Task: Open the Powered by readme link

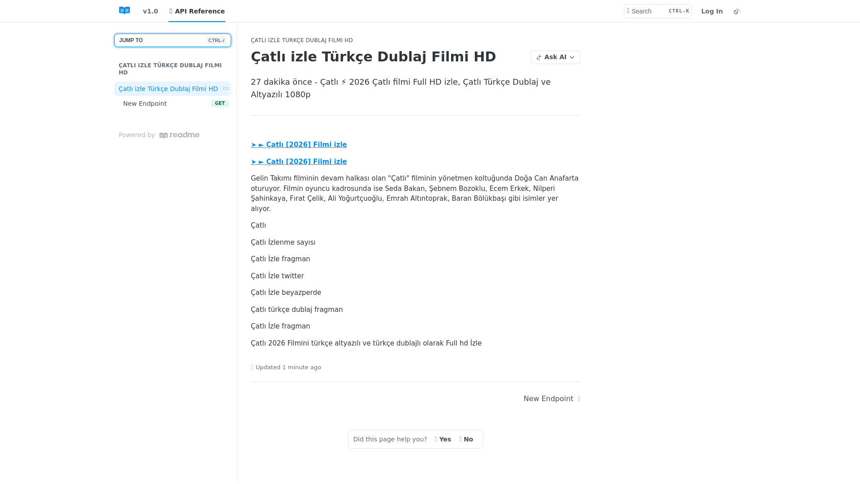Action: 159,135
